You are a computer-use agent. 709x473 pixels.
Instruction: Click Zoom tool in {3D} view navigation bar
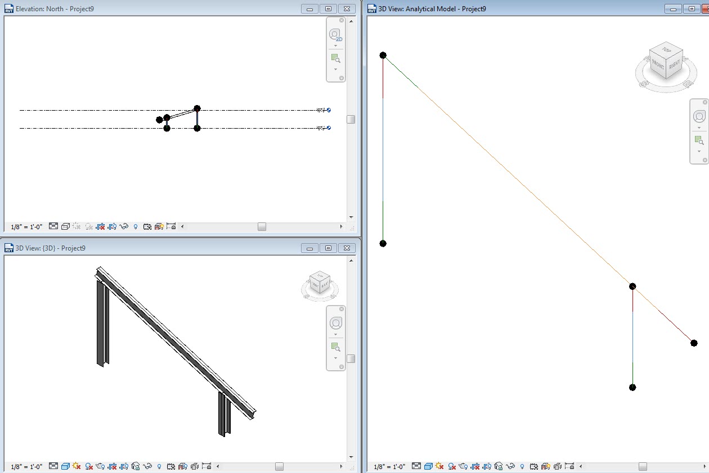click(335, 347)
